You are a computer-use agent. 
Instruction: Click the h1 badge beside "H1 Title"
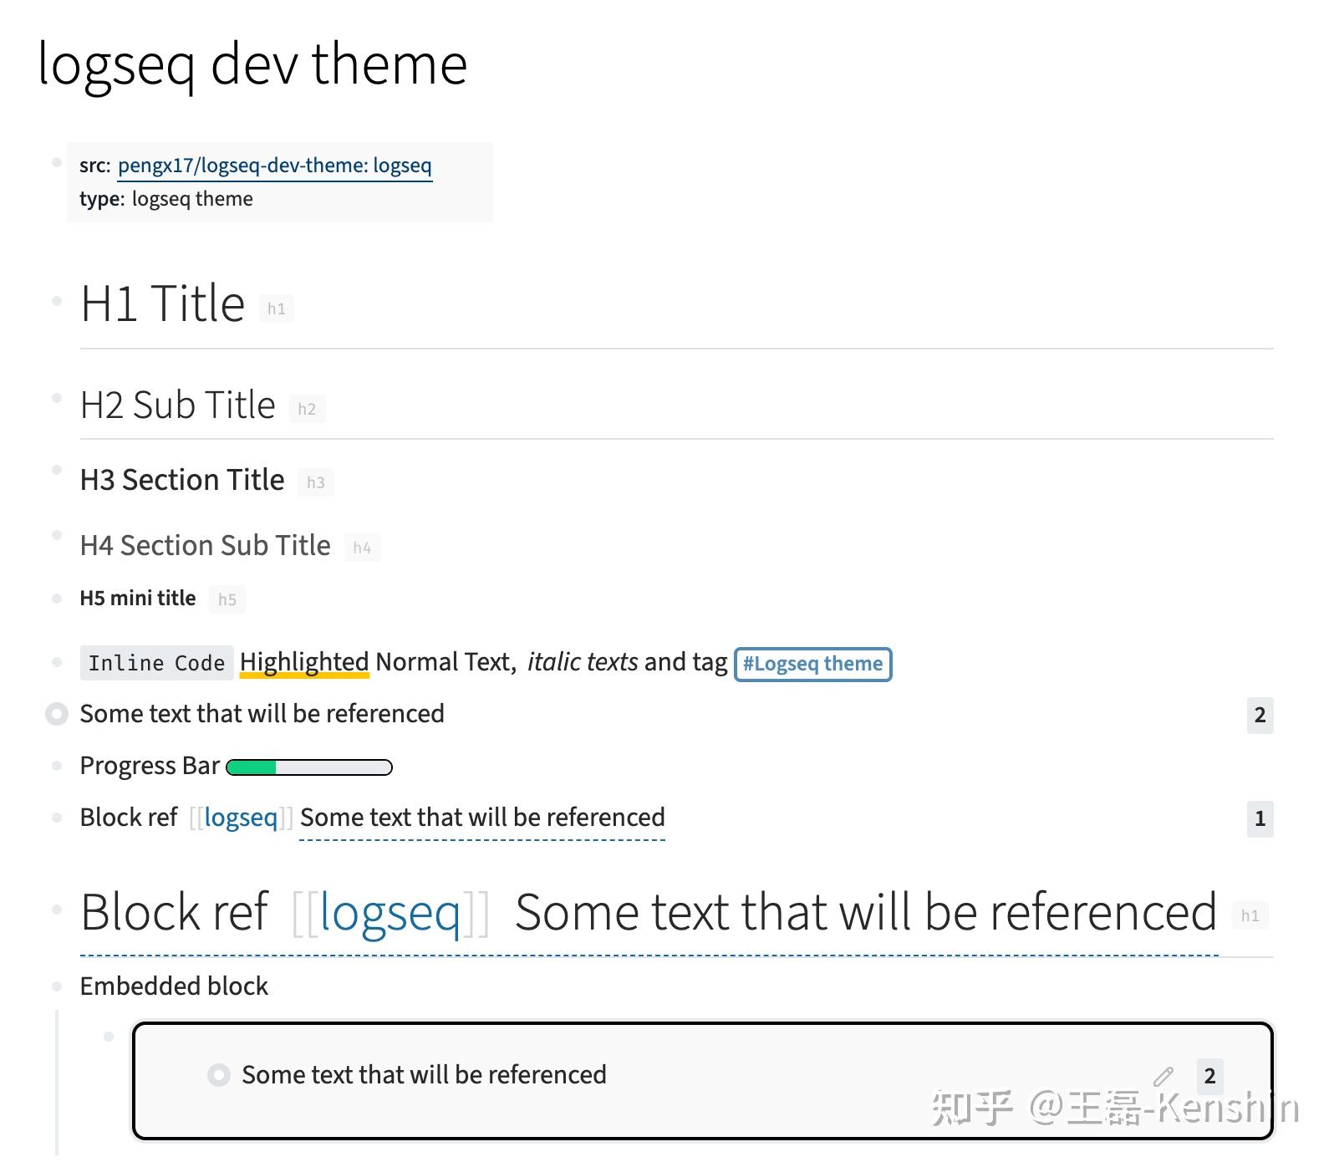click(277, 308)
